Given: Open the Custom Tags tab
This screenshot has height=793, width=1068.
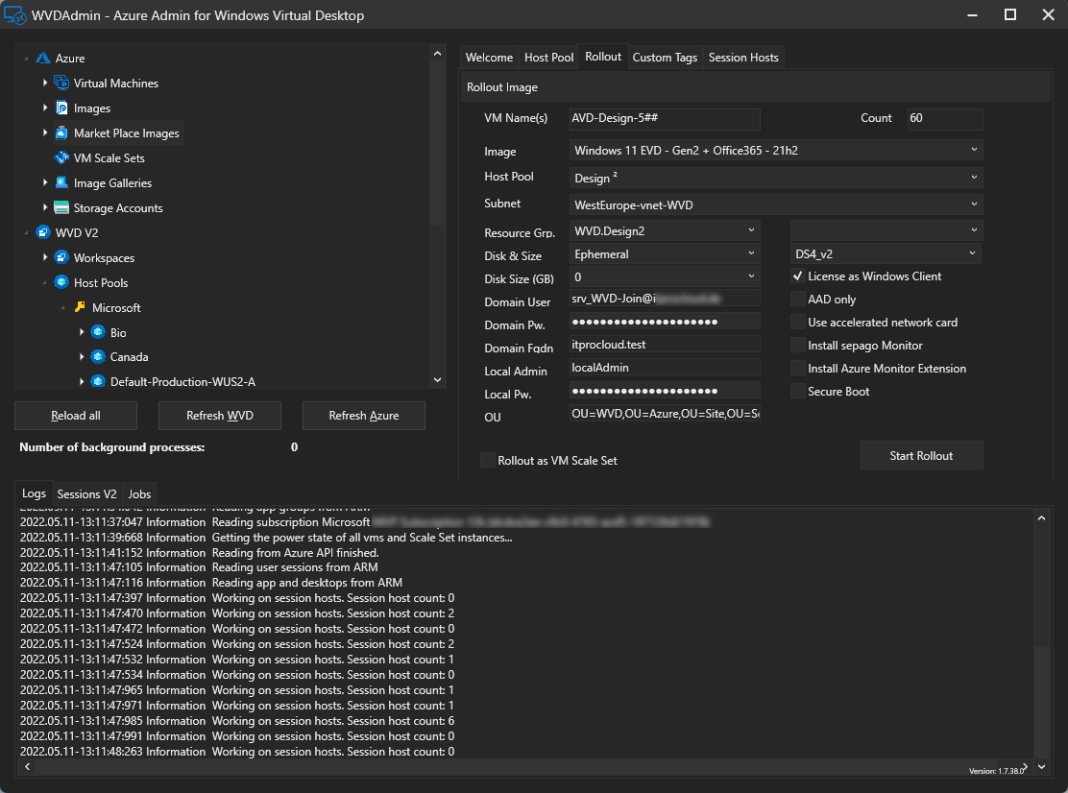Looking at the screenshot, I should [x=665, y=58].
